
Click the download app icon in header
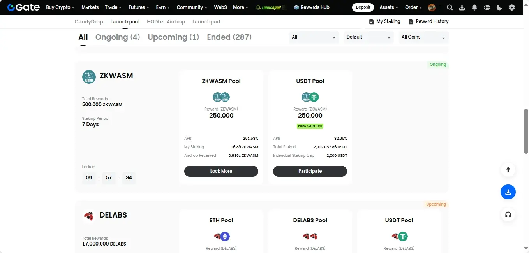point(462,7)
